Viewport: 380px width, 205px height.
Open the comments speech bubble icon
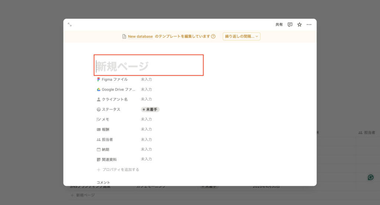click(x=290, y=24)
